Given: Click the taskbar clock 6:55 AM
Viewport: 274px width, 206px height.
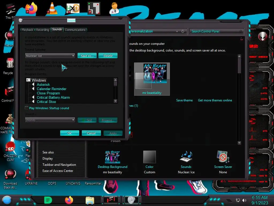Looking at the screenshot, I should click(x=260, y=198).
